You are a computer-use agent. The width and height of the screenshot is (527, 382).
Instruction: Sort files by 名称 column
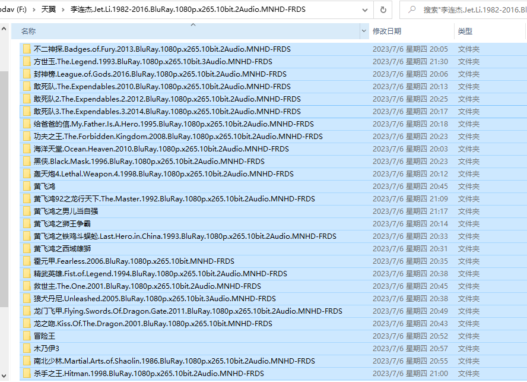coord(28,31)
